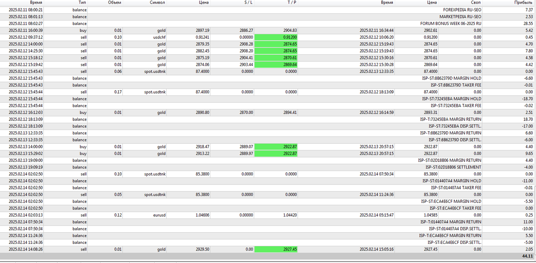Click the 4.58 profit value
The height and width of the screenshot is (263, 536).
[529, 58]
